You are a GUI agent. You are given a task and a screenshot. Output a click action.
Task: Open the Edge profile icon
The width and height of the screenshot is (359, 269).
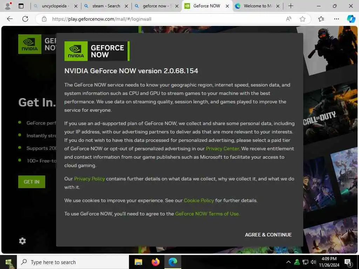click(8, 6)
